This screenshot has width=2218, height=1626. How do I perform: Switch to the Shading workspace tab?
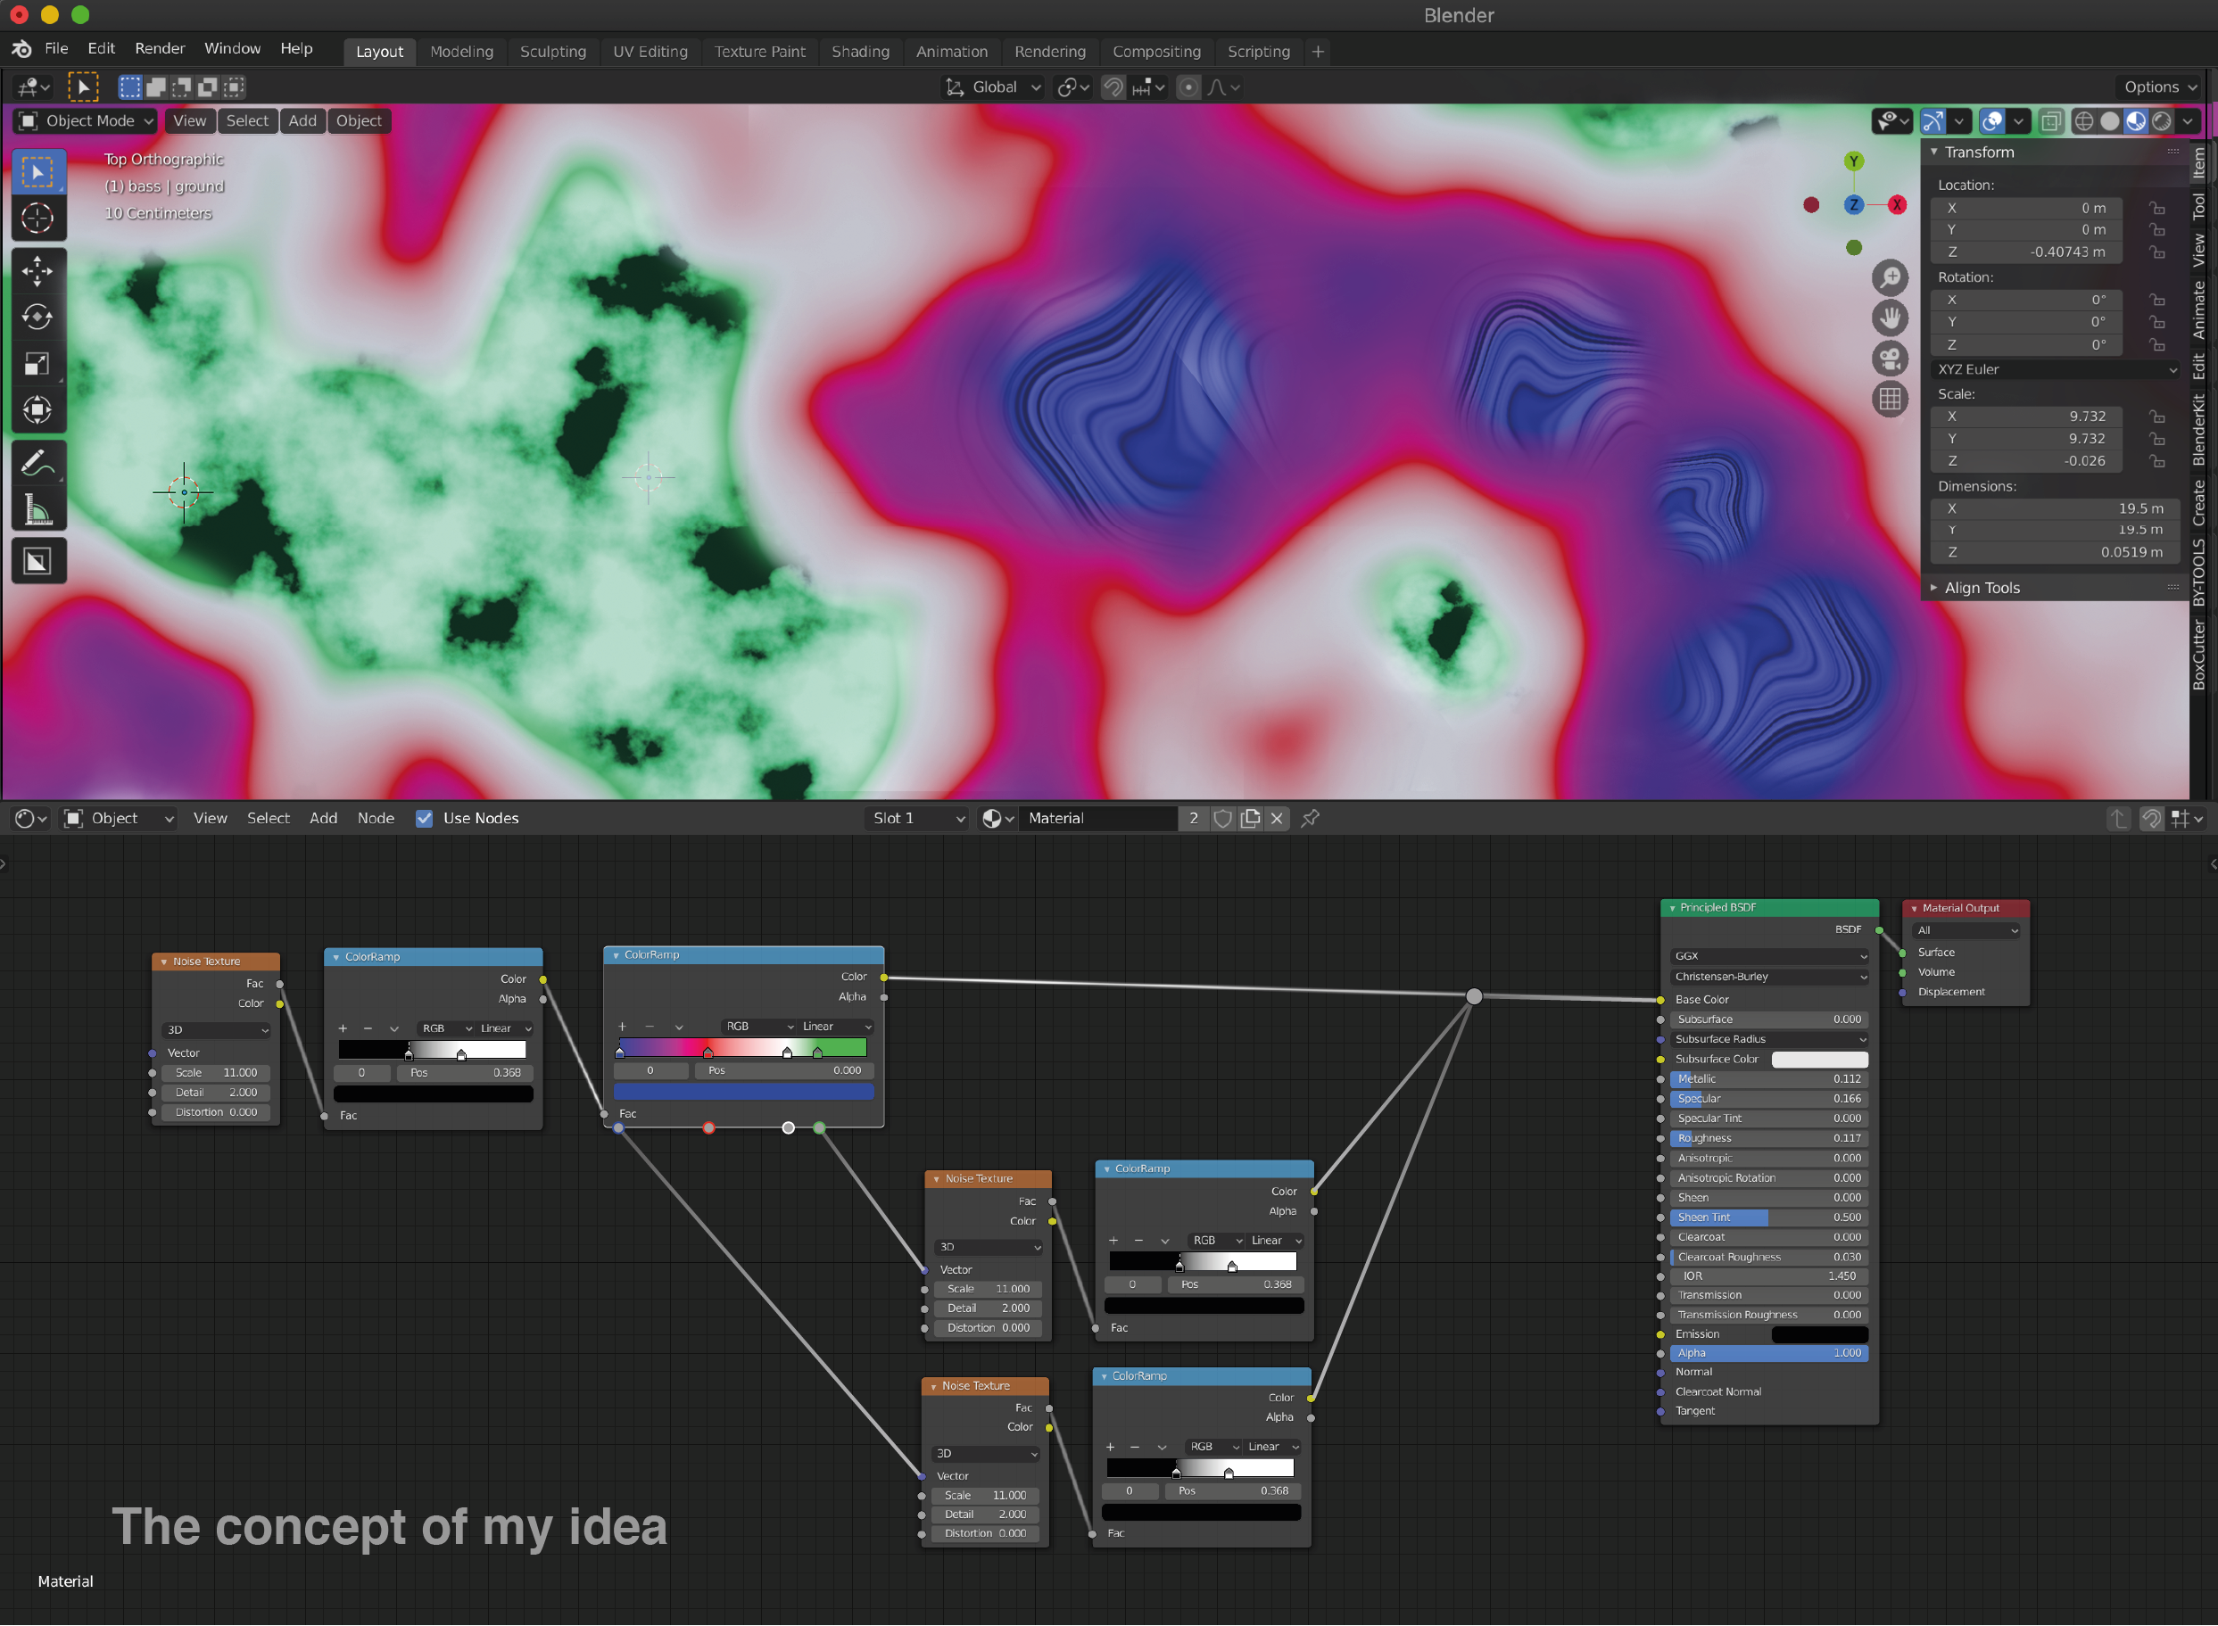[x=859, y=51]
